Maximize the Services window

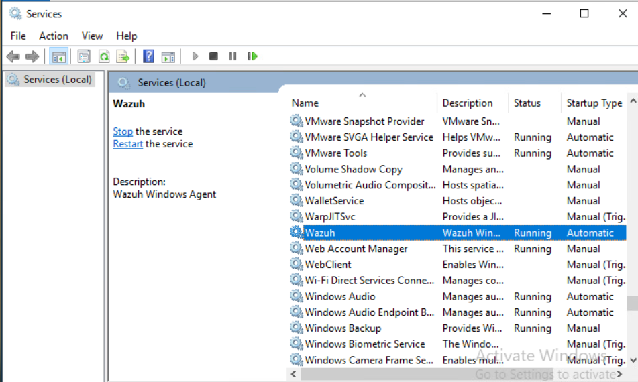(x=584, y=13)
